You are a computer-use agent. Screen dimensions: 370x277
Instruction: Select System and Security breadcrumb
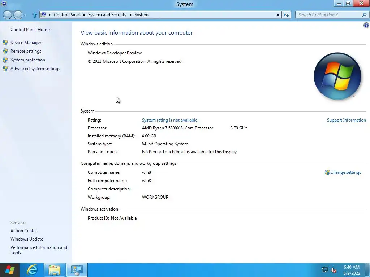107,14
